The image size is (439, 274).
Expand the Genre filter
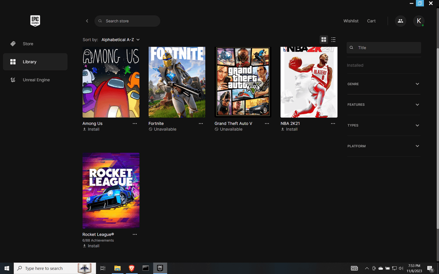coord(384,84)
